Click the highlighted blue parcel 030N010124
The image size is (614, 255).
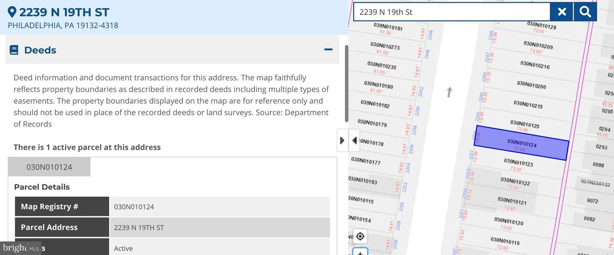tap(521, 143)
